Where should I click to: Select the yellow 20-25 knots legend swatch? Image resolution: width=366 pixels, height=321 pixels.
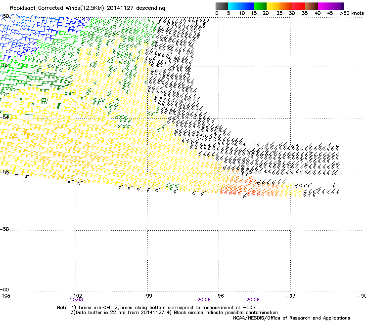273,6
